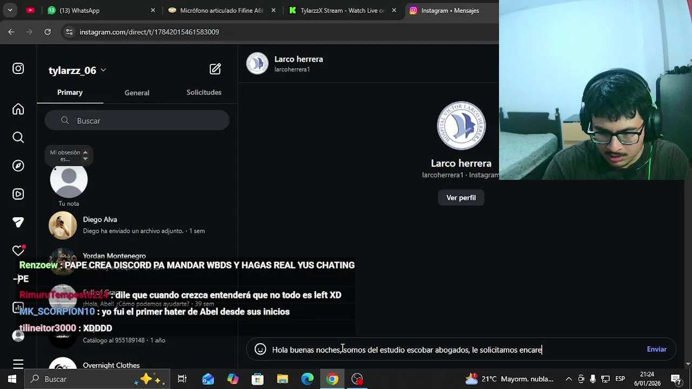This screenshot has height=389, width=692.
Task: Open Outlook from the taskbar
Action: (208, 379)
